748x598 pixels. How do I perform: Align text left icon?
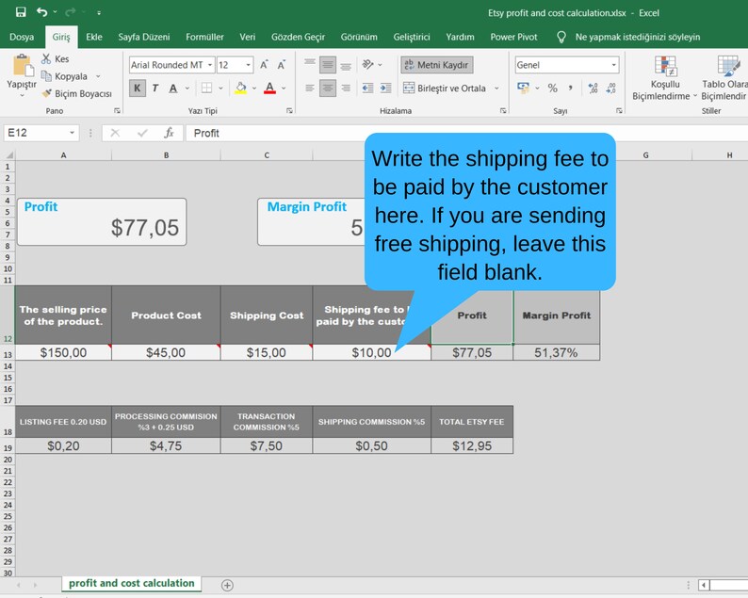(x=310, y=88)
